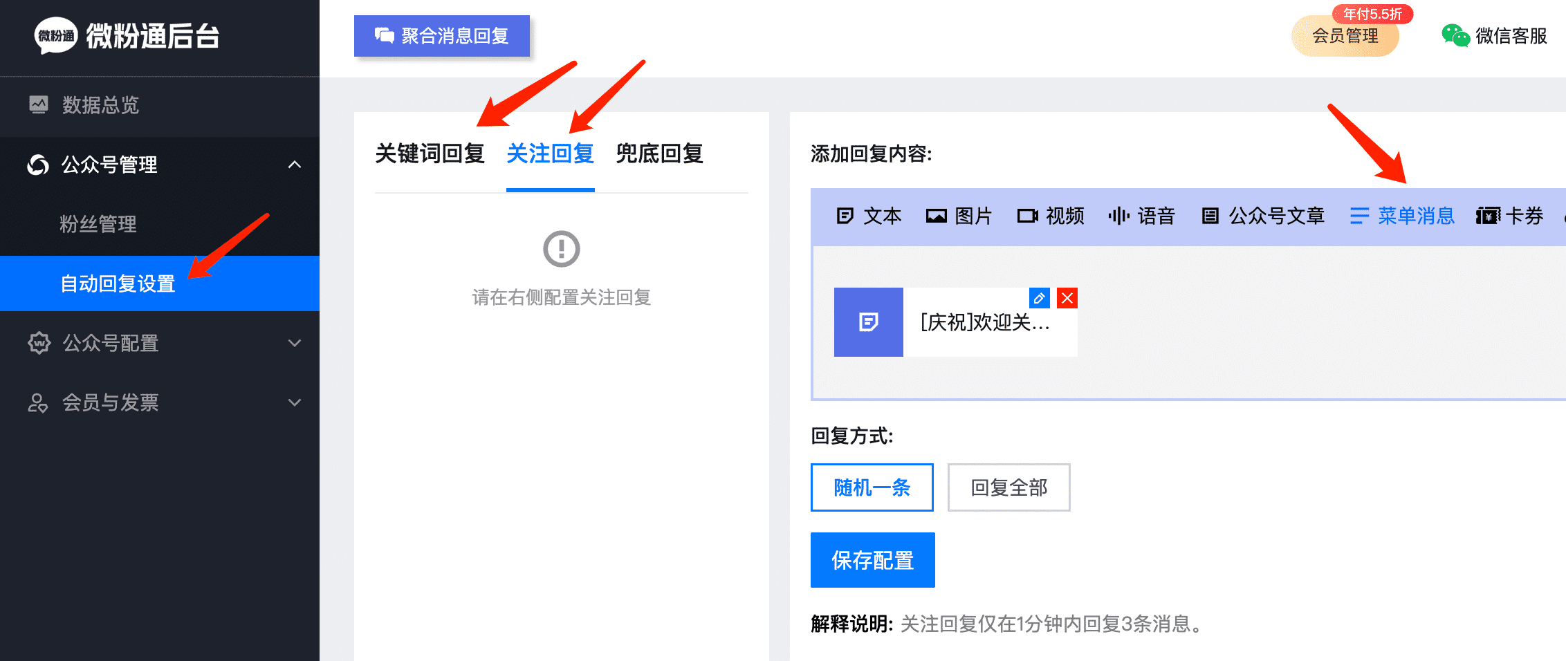The image size is (1566, 661).
Task: Expand the 公众号配置 sidebar section
Action: [x=295, y=343]
